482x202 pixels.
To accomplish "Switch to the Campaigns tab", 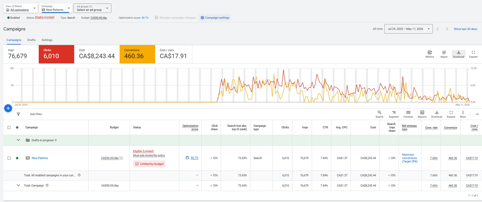I will click(x=14, y=40).
